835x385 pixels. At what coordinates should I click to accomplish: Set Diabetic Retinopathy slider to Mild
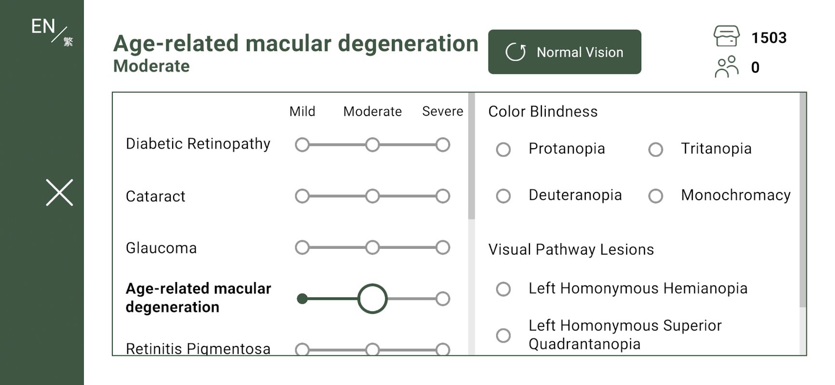pyautogui.click(x=302, y=144)
